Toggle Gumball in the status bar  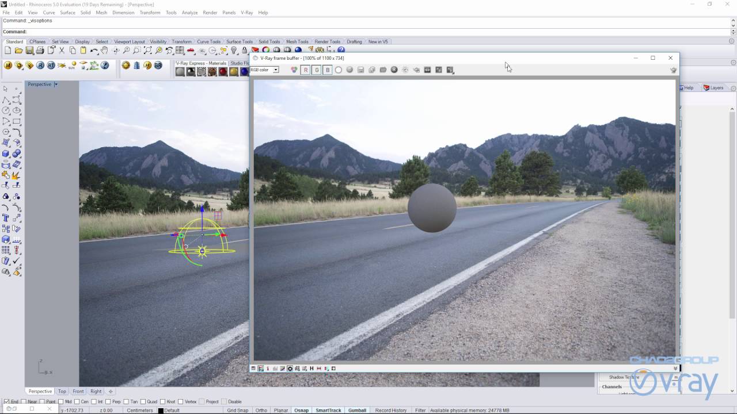[357, 410]
